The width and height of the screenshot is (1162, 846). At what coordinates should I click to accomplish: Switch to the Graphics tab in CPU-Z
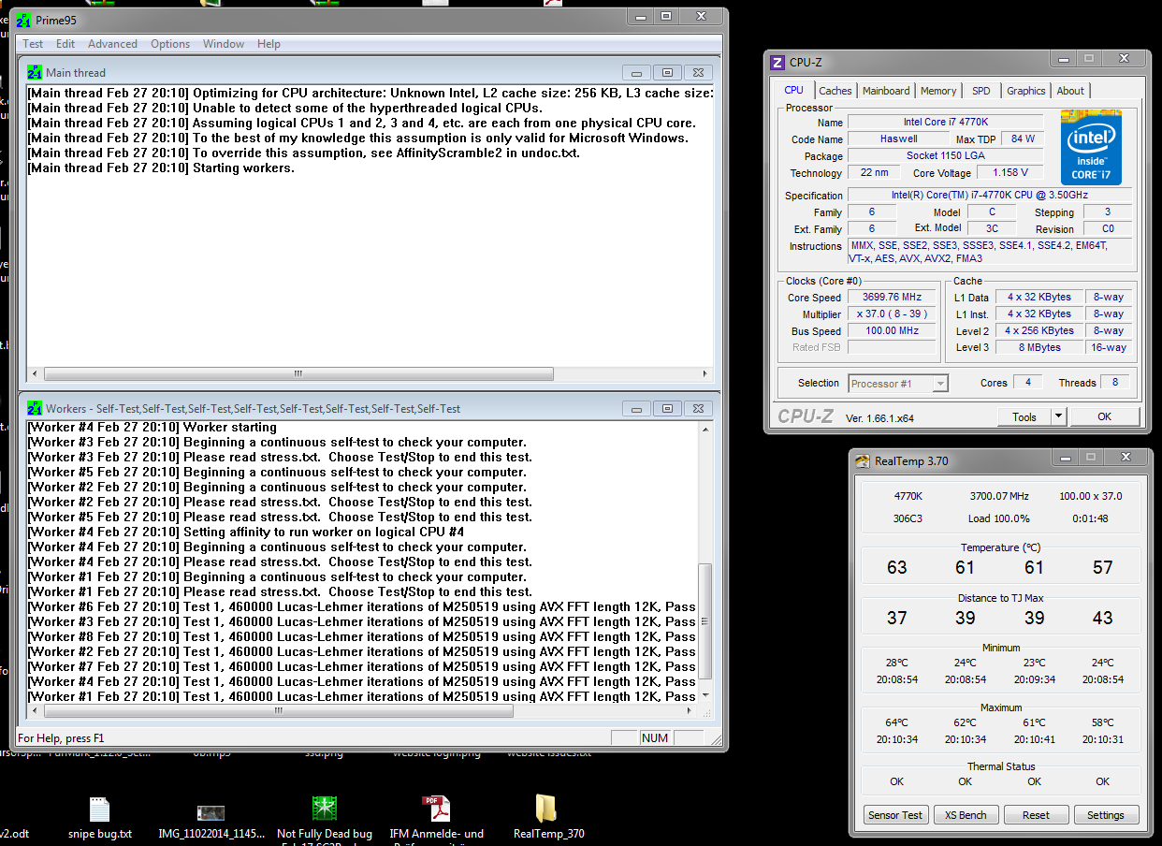click(1025, 91)
